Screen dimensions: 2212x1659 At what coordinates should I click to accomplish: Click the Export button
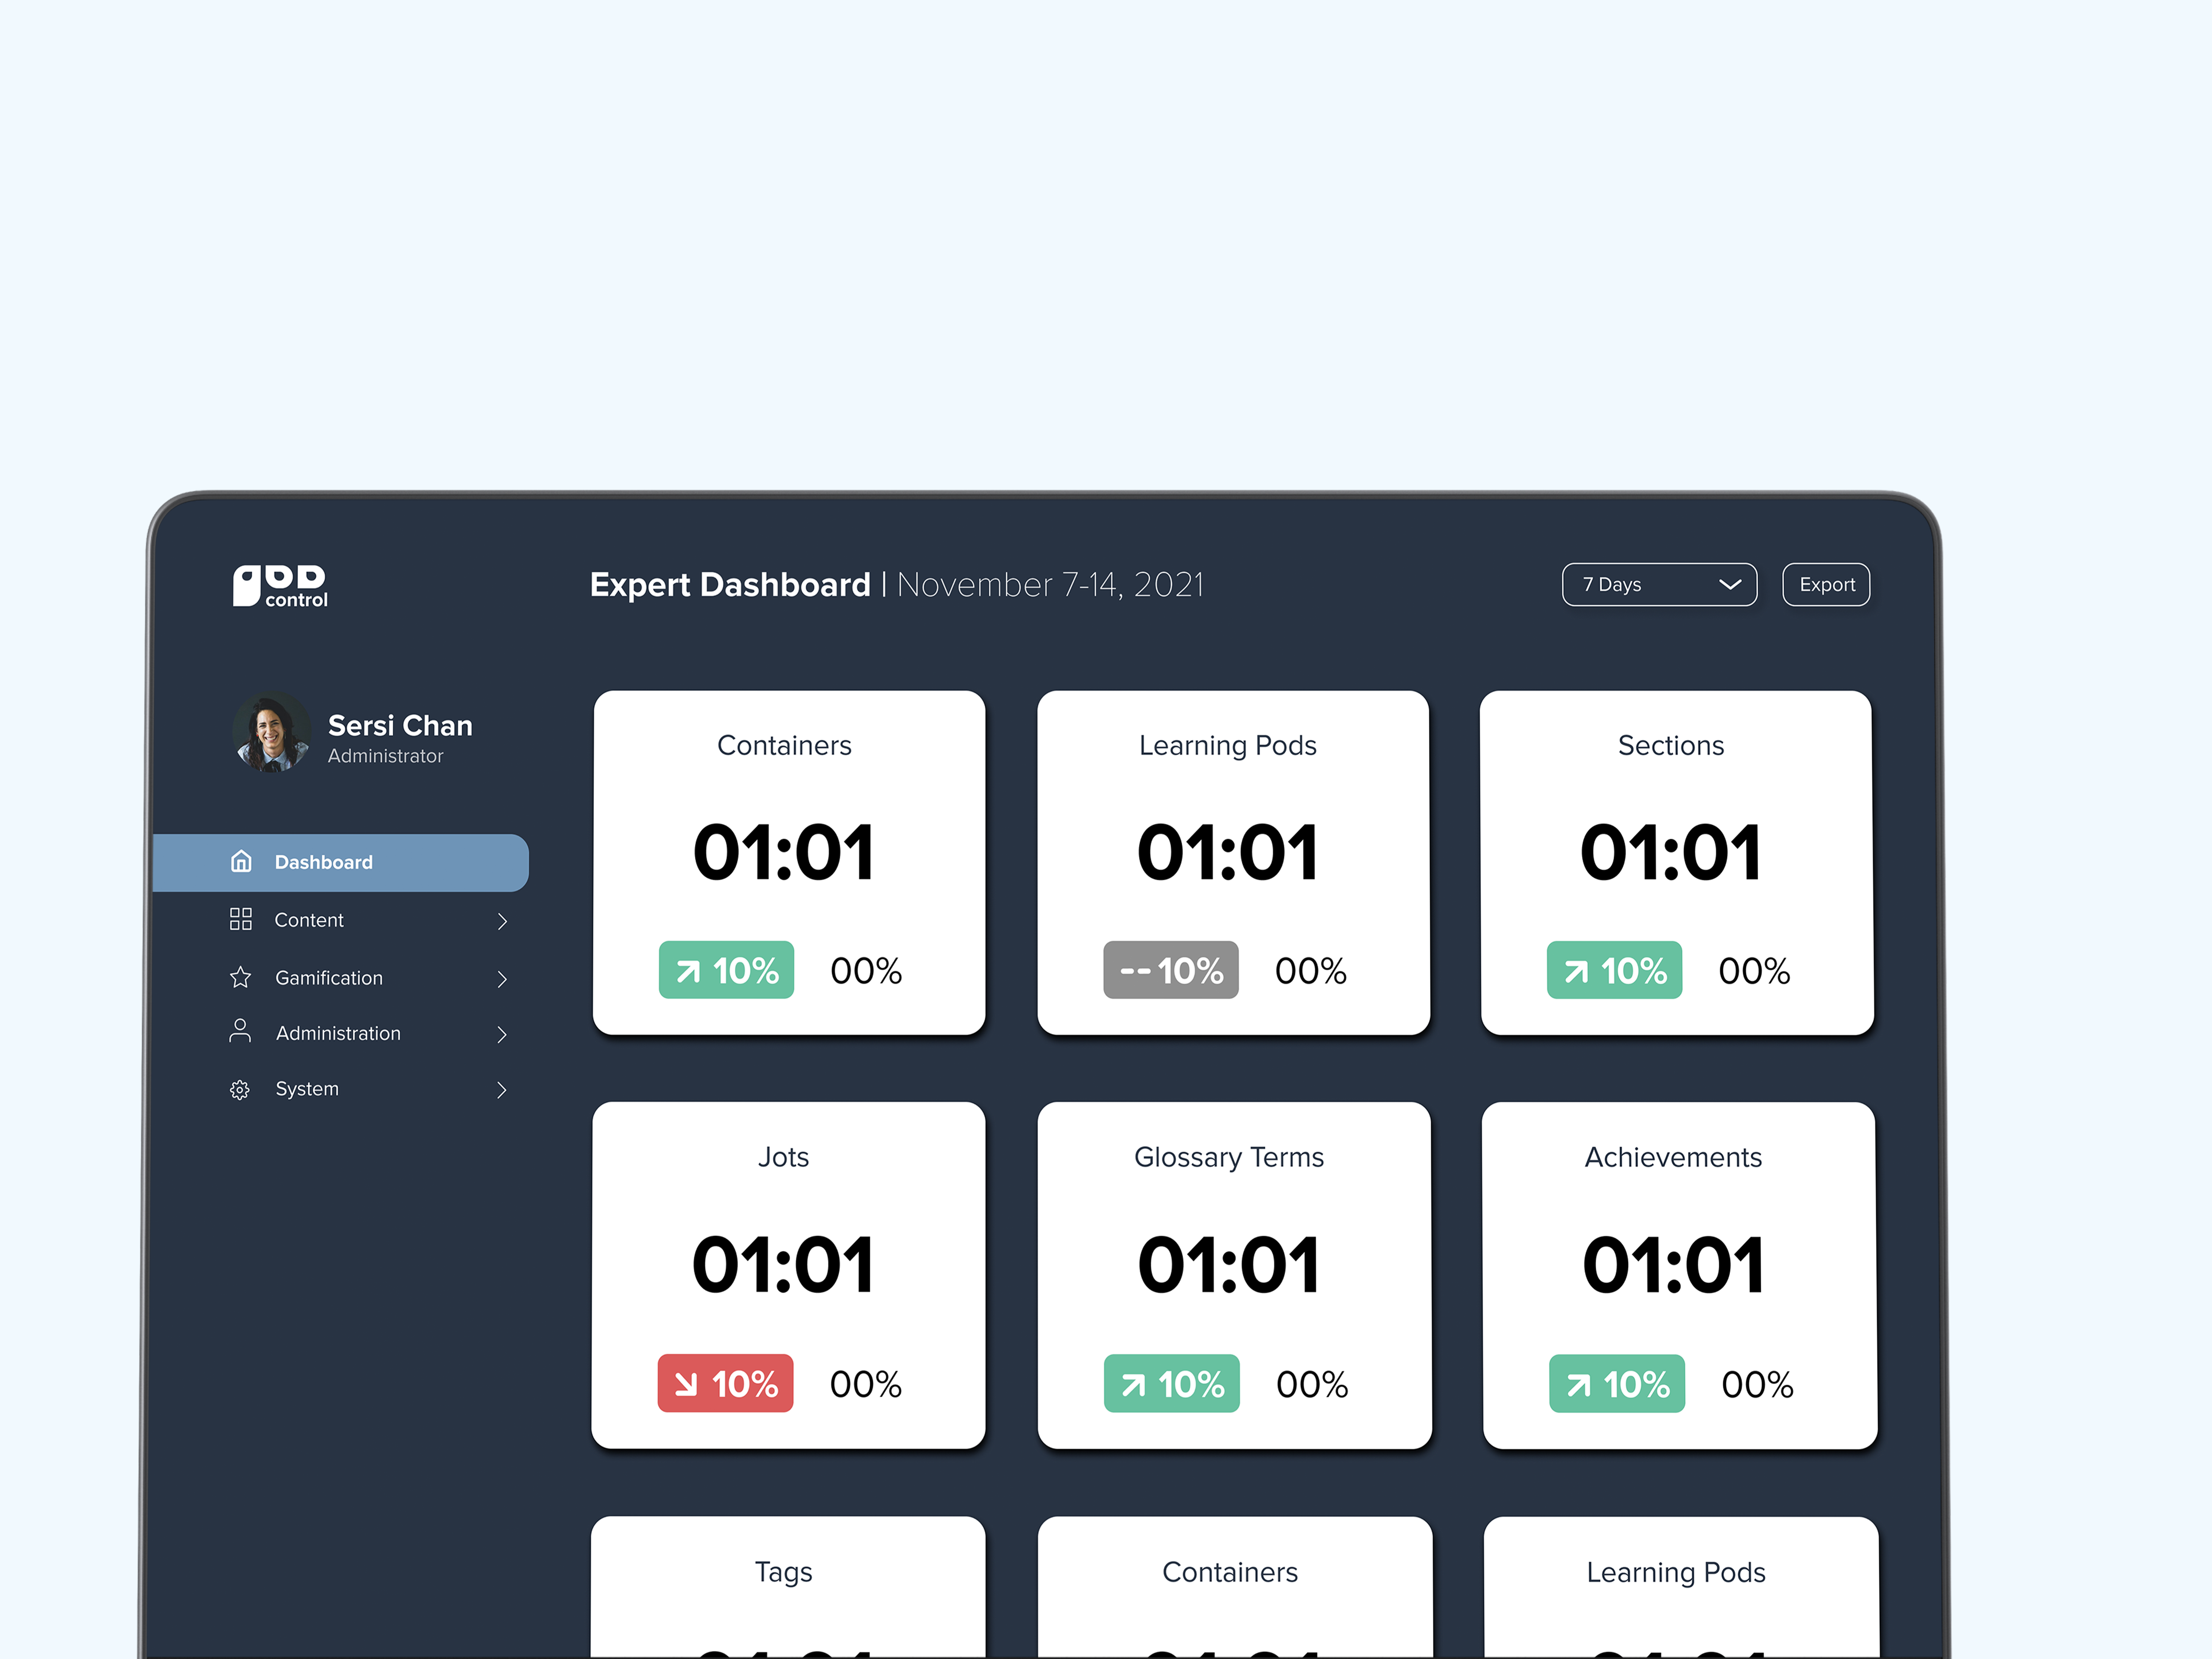pos(1826,585)
